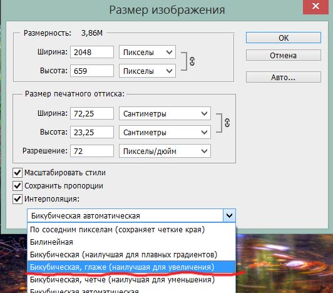Expand the print height Сантиметры dropdown
This screenshot has width=333, height=293.
pyautogui.click(x=165, y=132)
